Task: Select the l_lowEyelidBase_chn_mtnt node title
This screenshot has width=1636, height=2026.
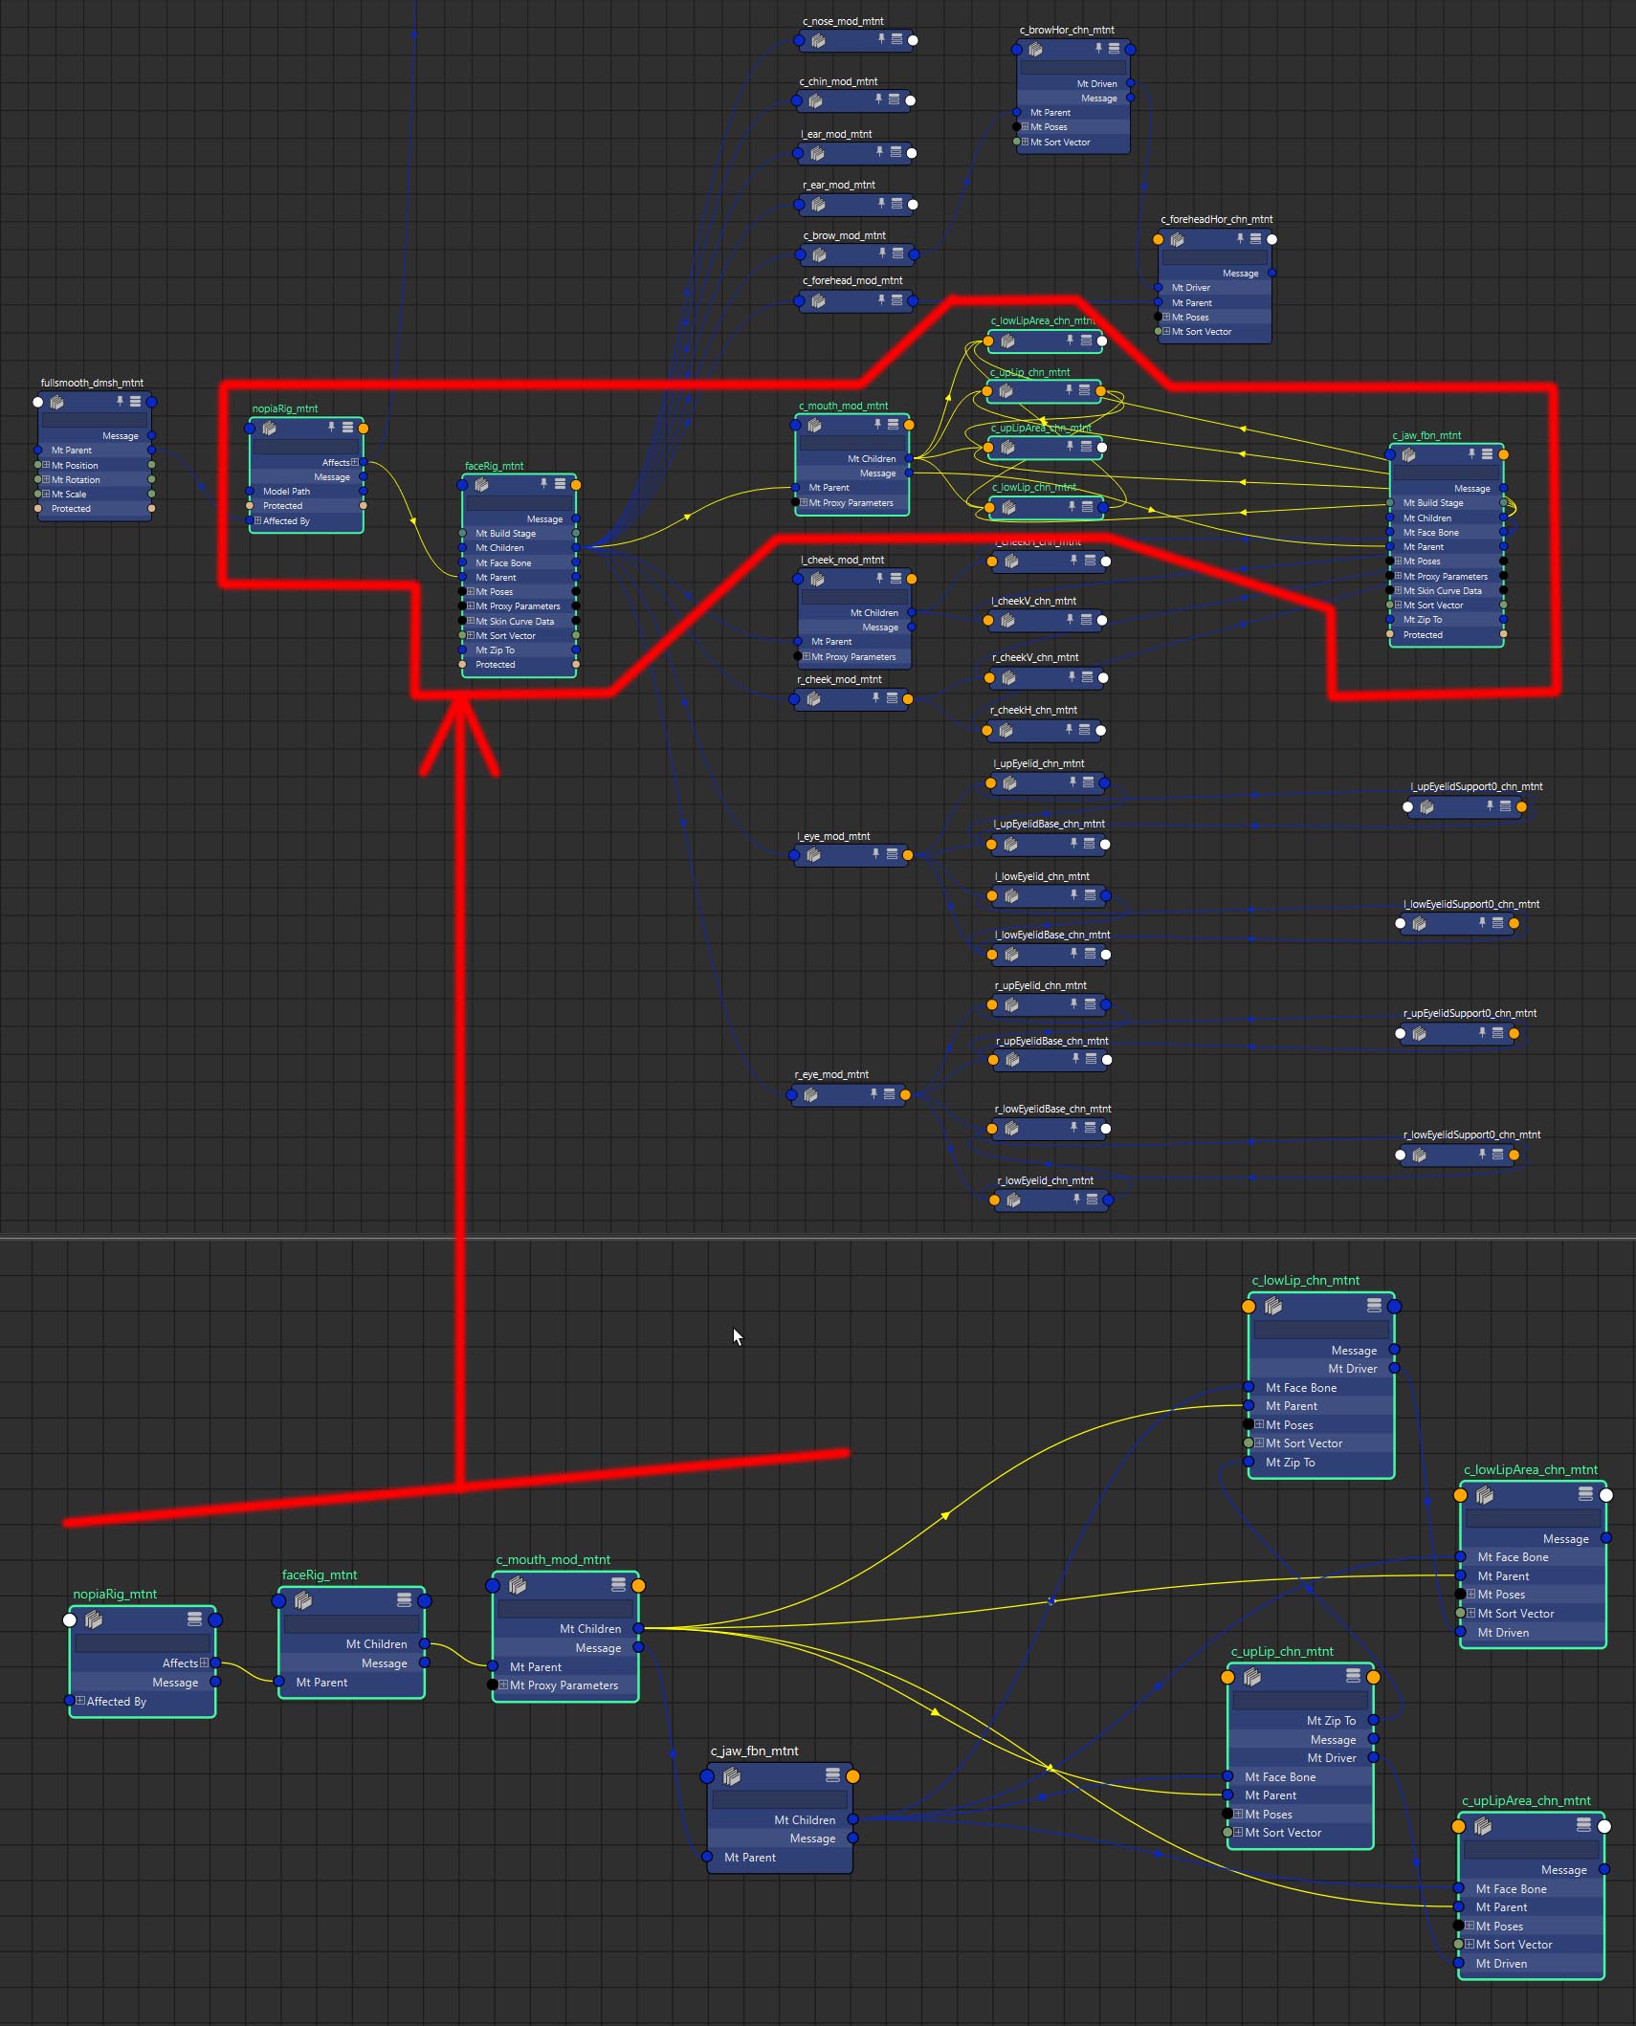Action: click(1052, 935)
